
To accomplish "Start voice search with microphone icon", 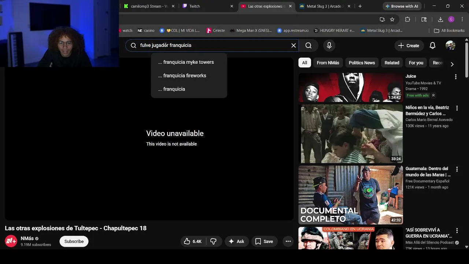I will (x=329, y=45).
